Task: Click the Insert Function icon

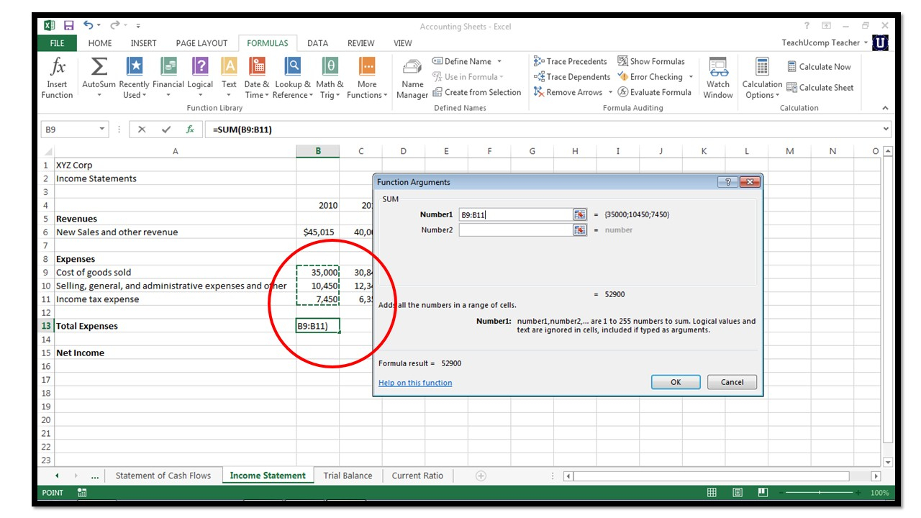Action: (x=56, y=76)
